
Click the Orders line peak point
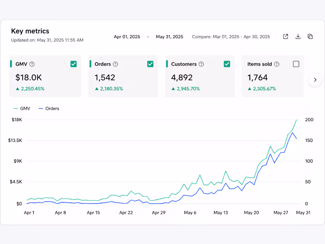coord(292,133)
